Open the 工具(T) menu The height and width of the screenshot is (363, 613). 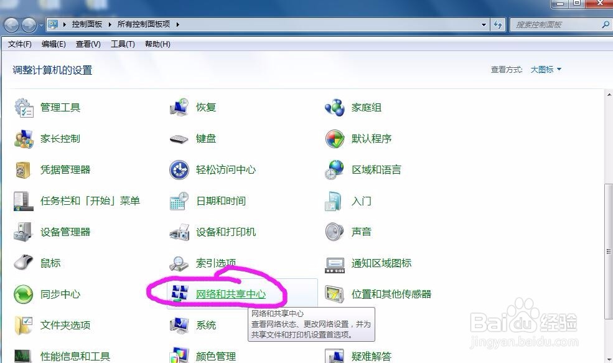coord(122,44)
